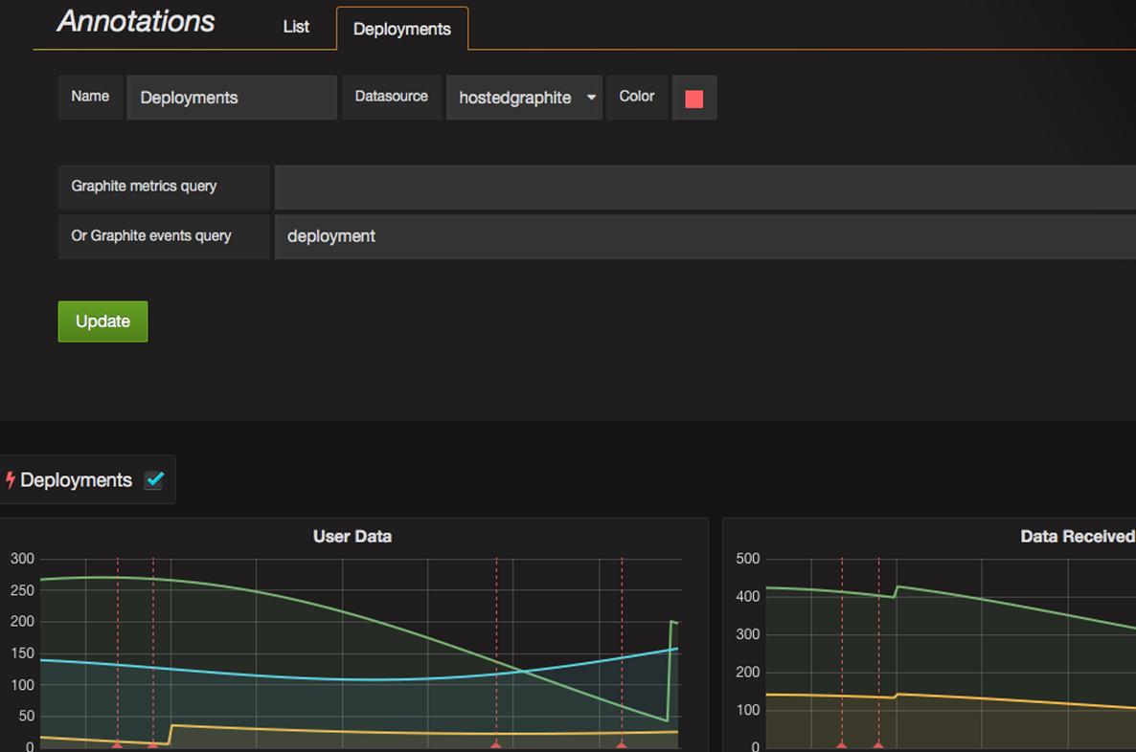The image size is (1136, 752).
Task: Disable the Deployments annotation visibility
Action: tap(154, 479)
